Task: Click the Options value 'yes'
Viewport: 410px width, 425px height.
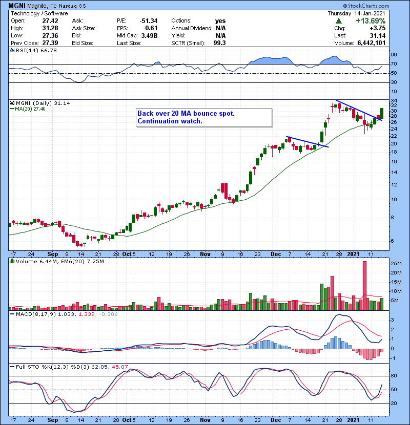Action: click(220, 21)
